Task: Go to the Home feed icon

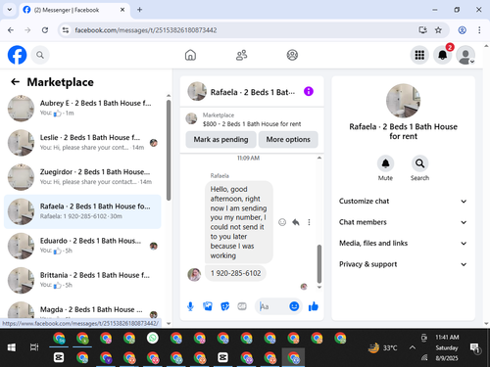Action: point(190,55)
